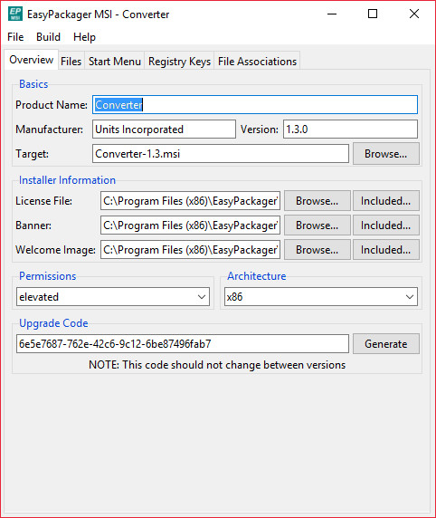
Task: Choose Included option for Welcome Image
Action: click(x=386, y=250)
